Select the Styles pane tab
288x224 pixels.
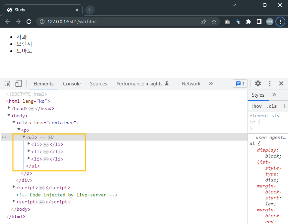pyautogui.click(x=258, y=95)
